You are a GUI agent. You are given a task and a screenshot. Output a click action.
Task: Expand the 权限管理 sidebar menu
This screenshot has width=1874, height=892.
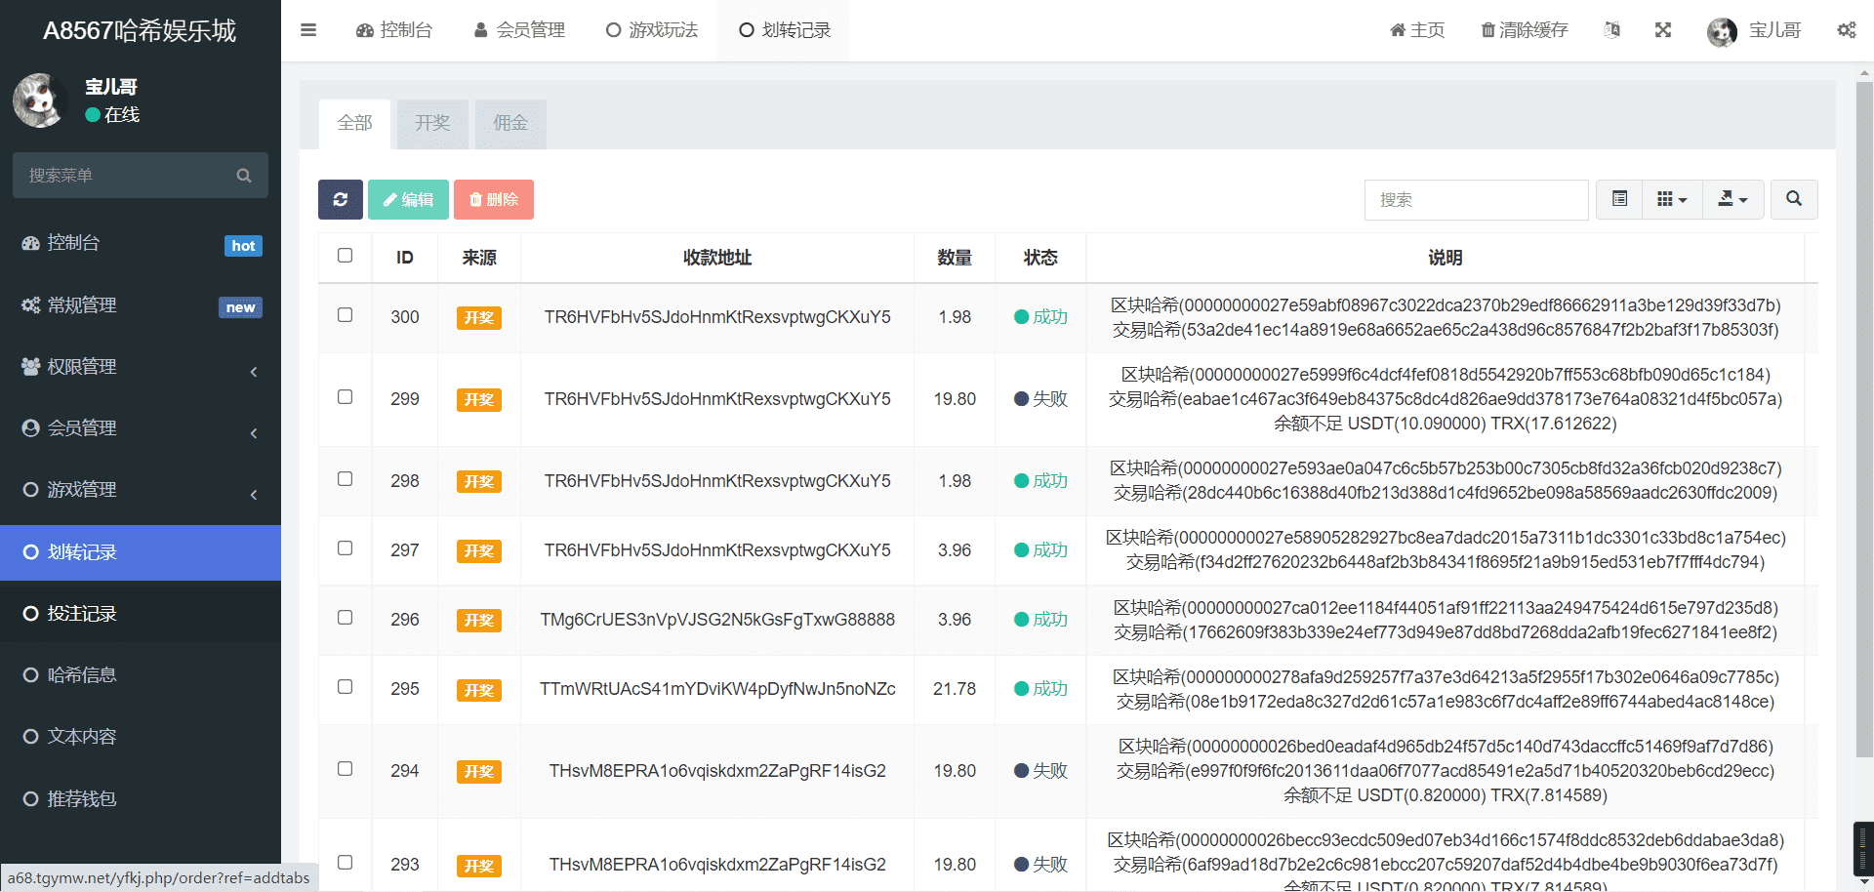pyautogui.click(x=141, y=367)
